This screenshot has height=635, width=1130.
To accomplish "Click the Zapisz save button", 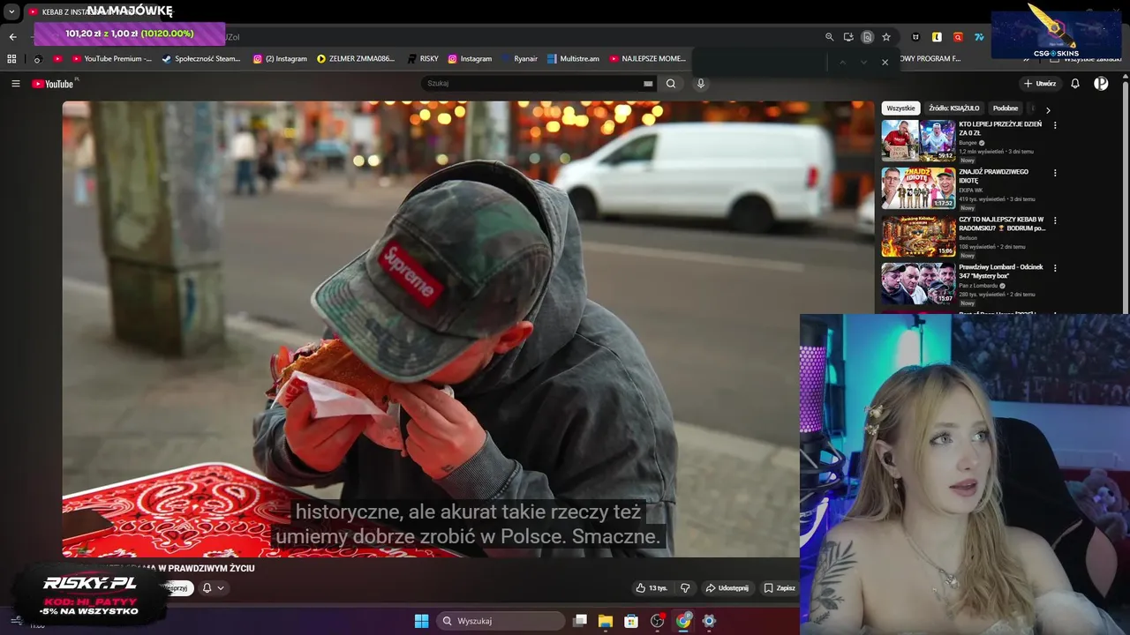I will [x=780, y=588].
